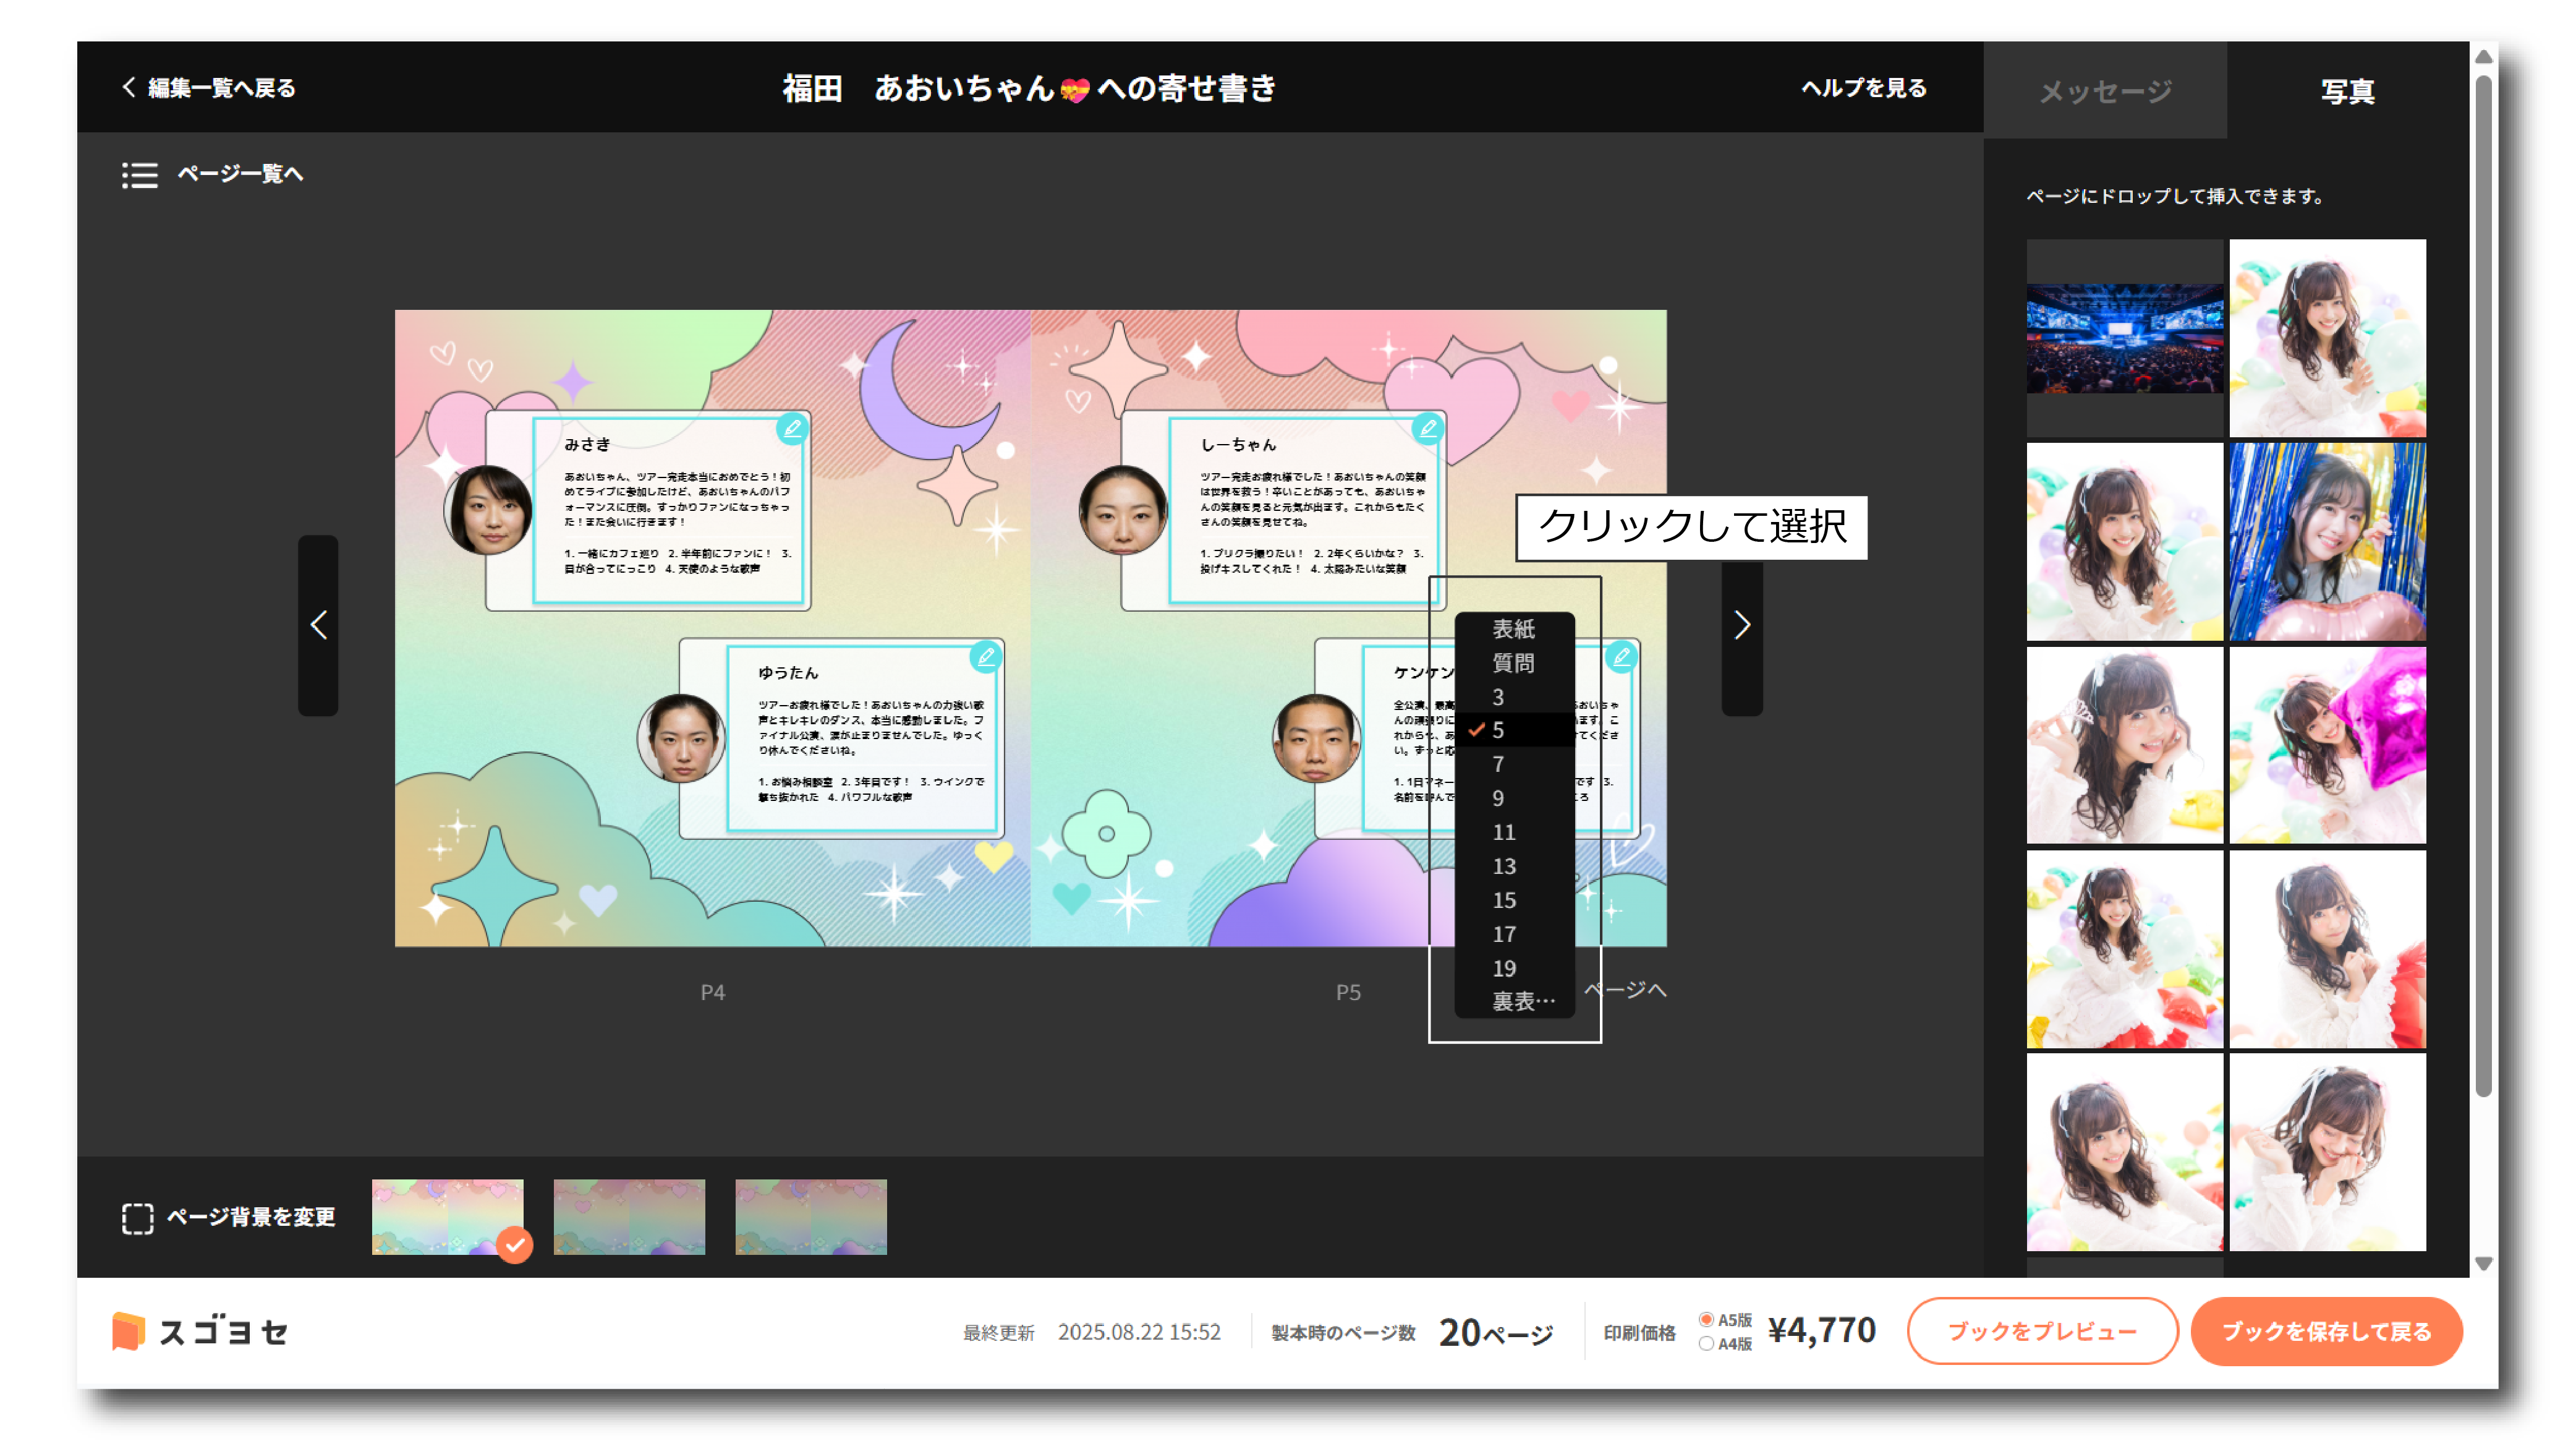Select page 7 in the page dropdown

[1498, 764]
